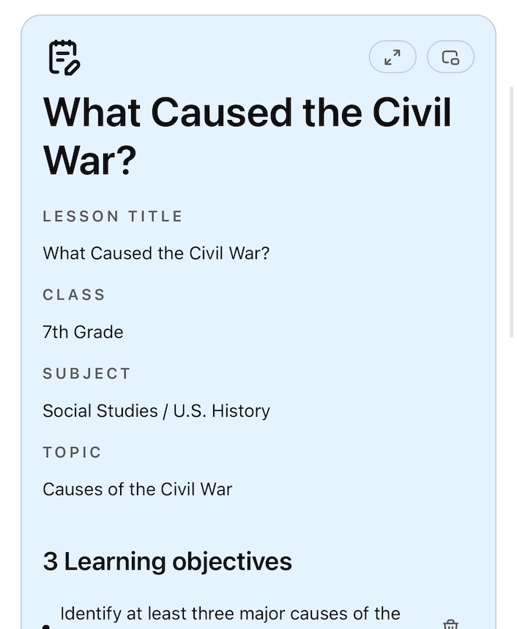Edit the "Social Studies / U.S. History" subject
This screenshot has height=629, width=517.
(x=156, y=411)
